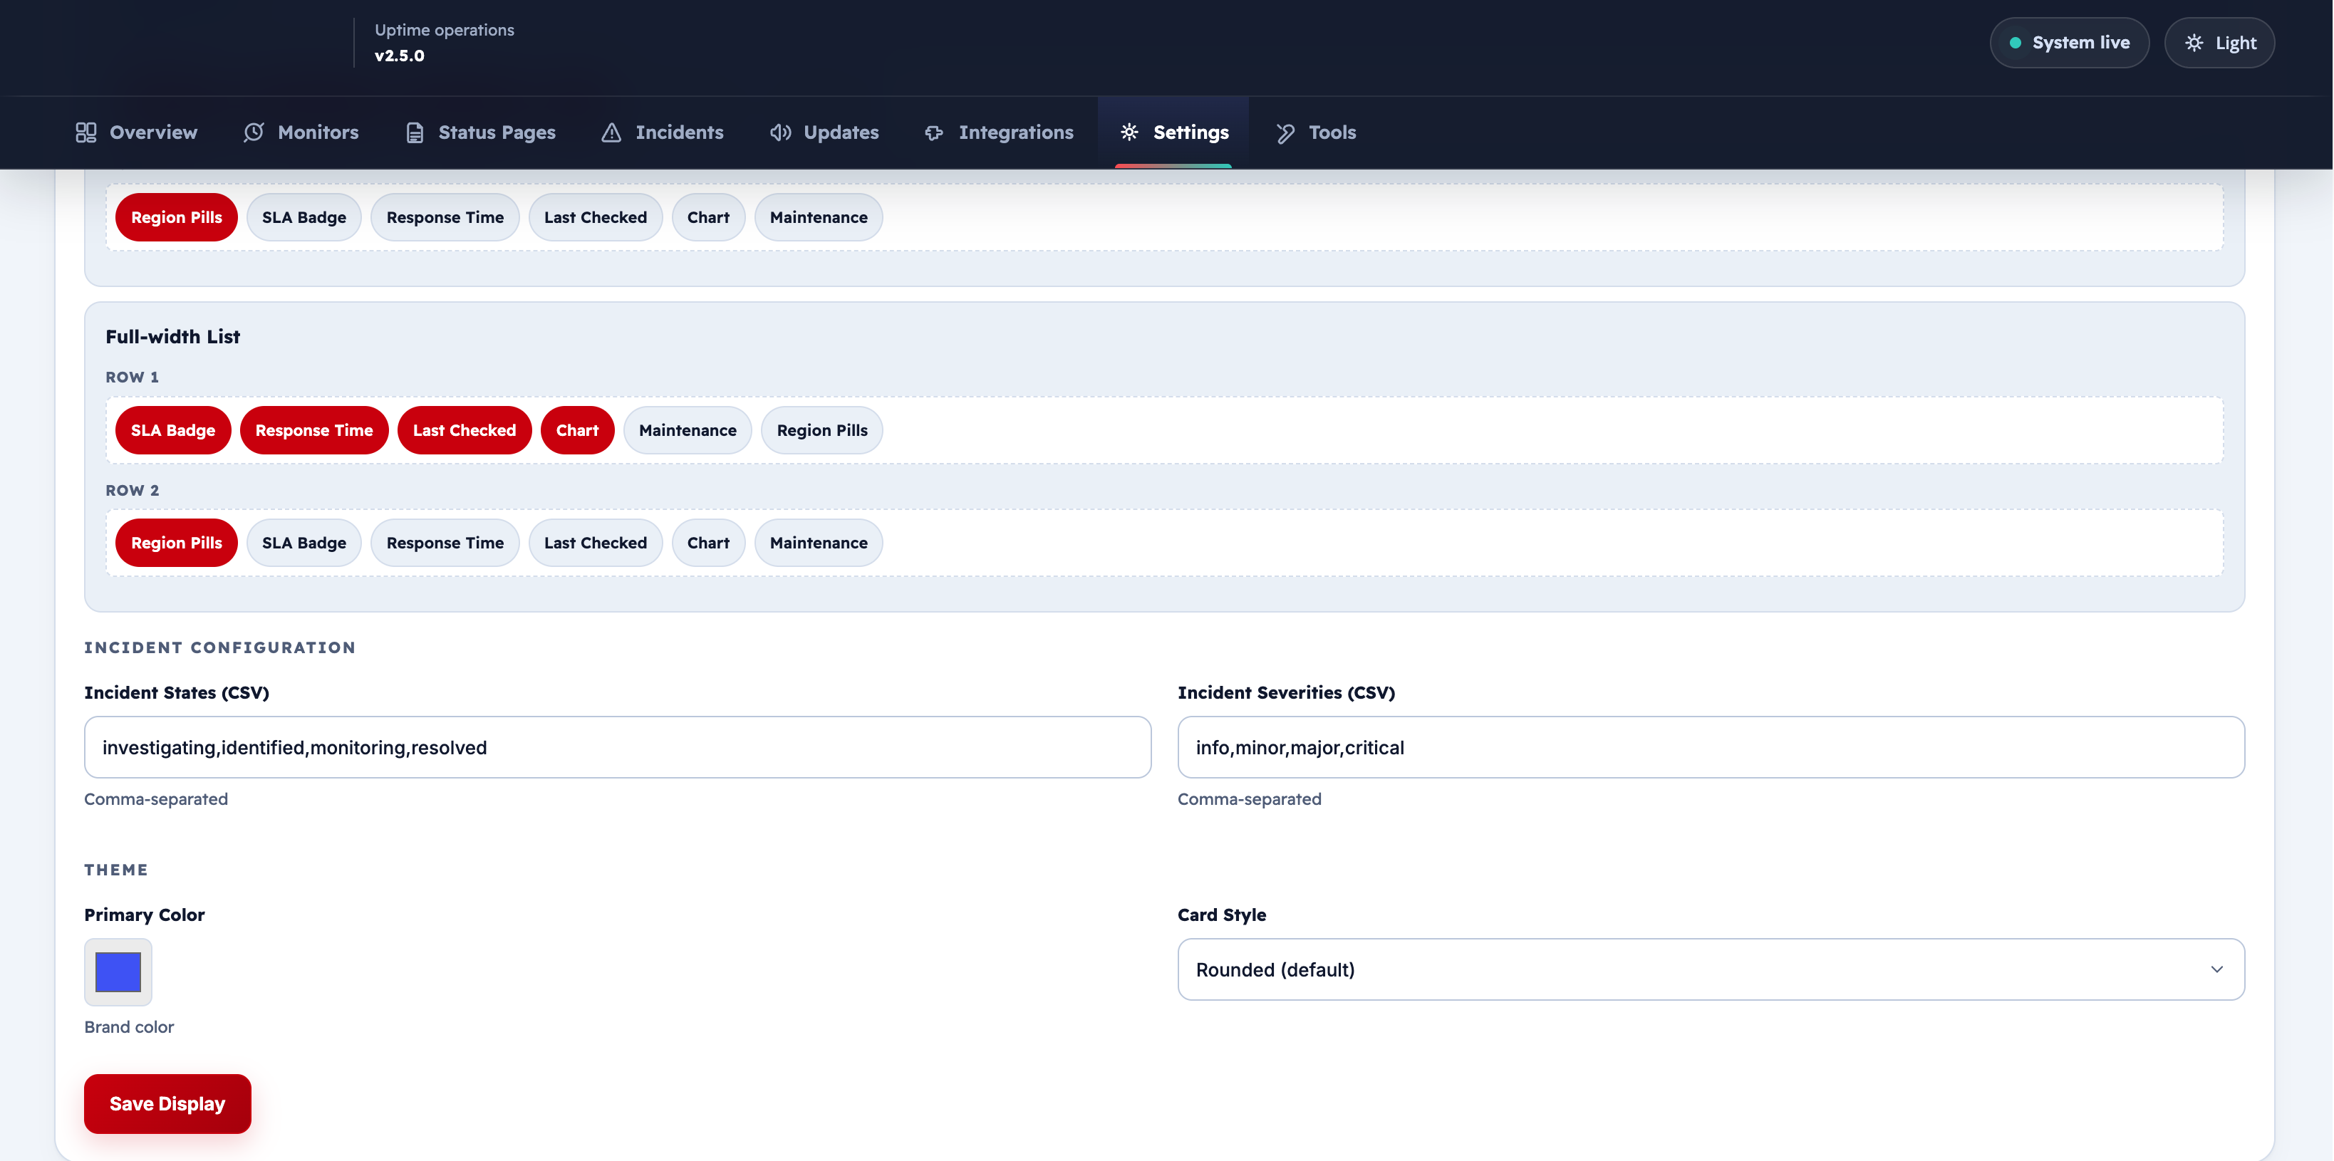Open the Card Style dropdown
The height and width of the screenshot is (1161, 2334).
(1711, 969)
